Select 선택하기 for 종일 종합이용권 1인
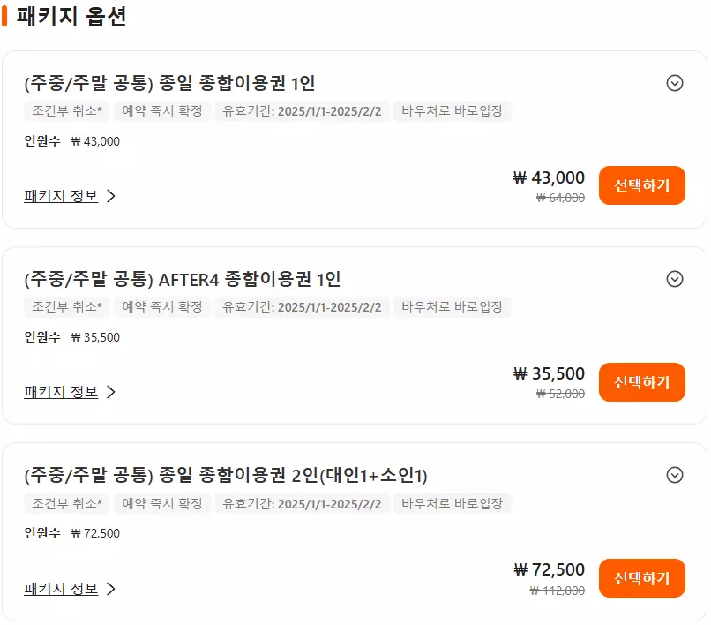Screen dimensions: 711x625 tap(642, 185)
